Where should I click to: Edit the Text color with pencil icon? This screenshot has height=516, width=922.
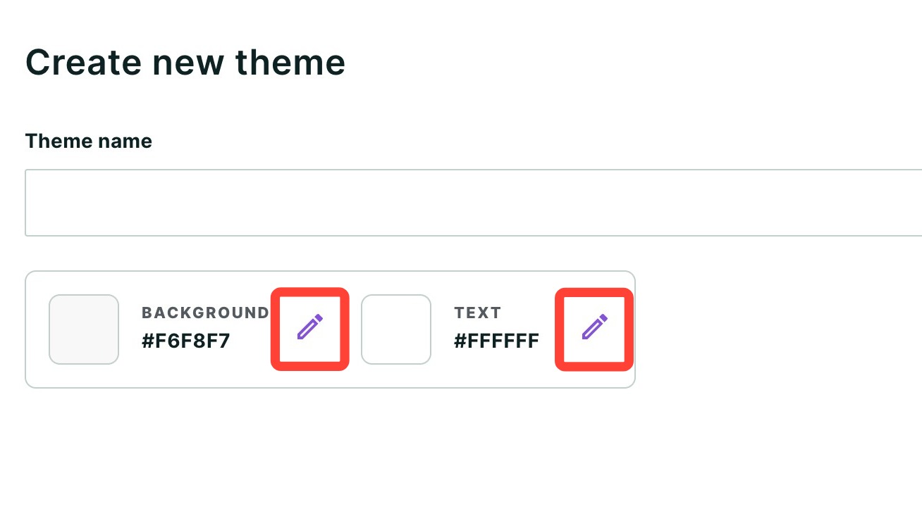tap(594, 328)
